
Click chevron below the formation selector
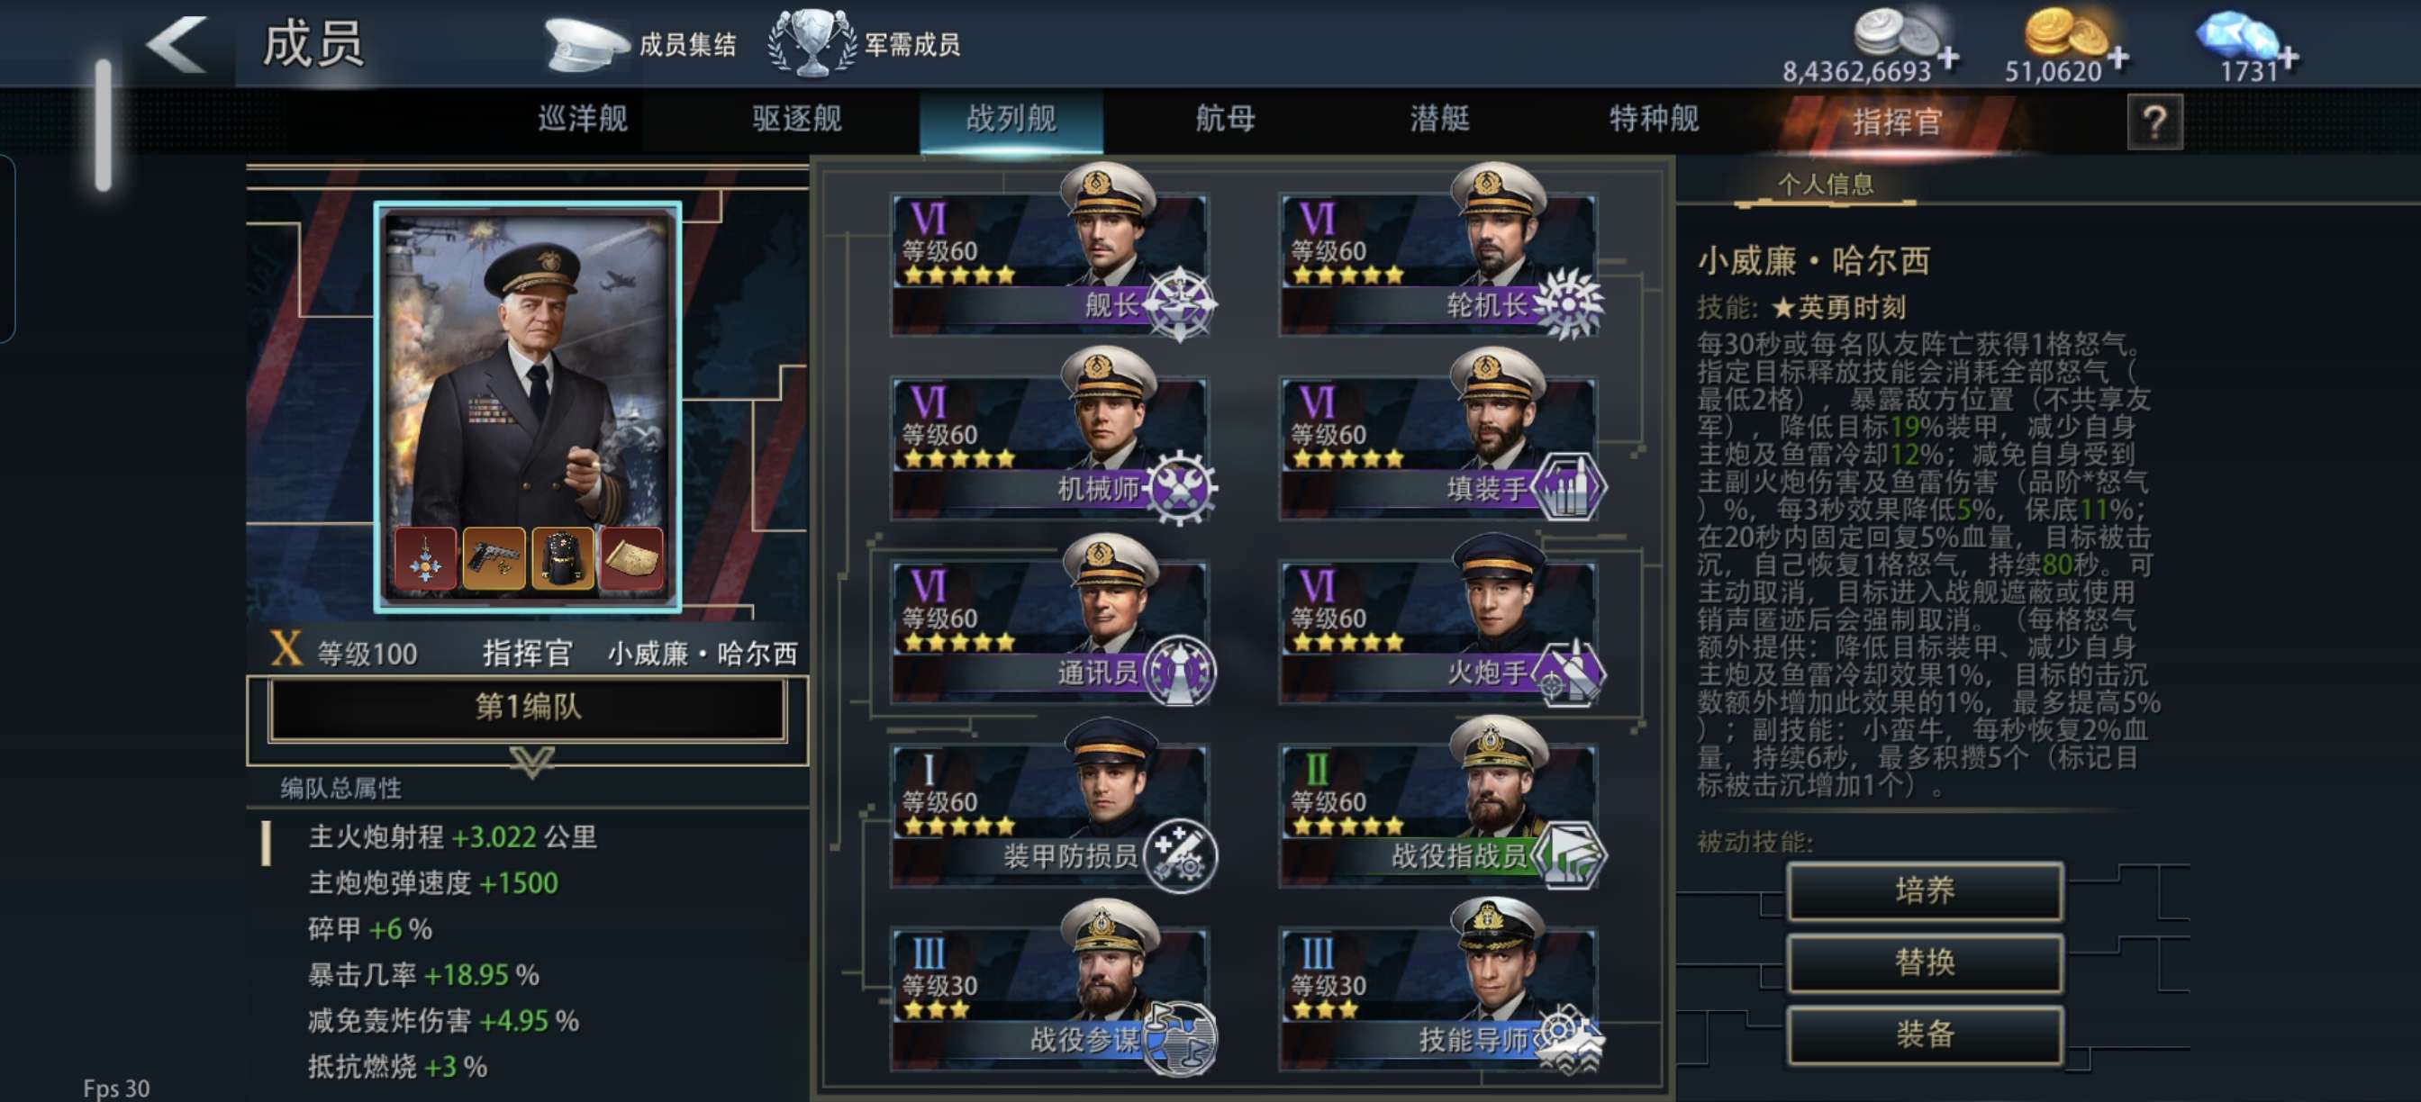pyautogui.click(x=532, y=761)
